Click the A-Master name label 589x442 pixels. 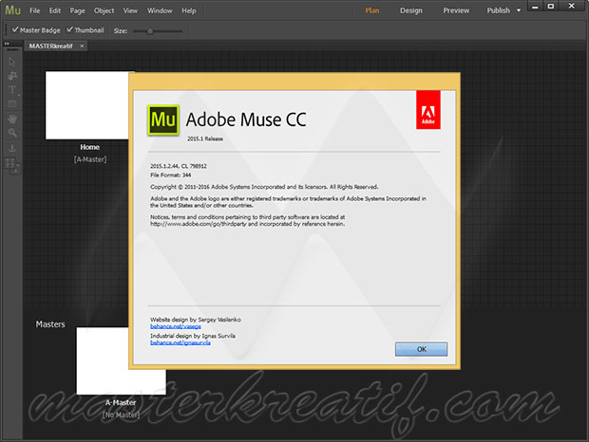click(121, 402)
